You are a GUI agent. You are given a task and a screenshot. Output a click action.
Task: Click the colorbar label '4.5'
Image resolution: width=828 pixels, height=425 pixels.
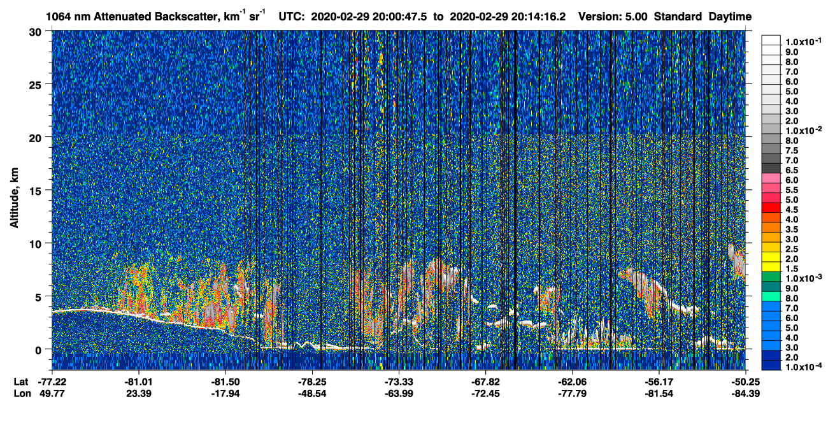(x=792, y=210)
